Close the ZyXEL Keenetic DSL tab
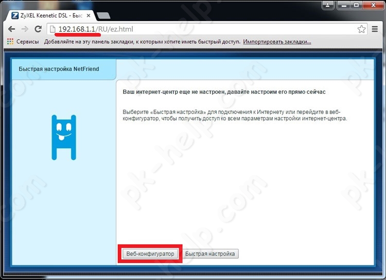This screenshot has height=280, width=386. pos(89,15)
